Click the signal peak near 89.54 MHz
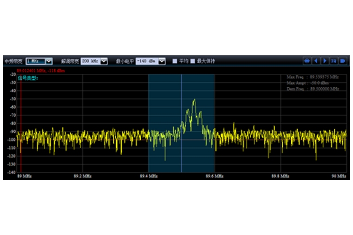 pos(194,100)
